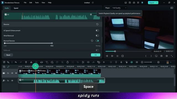This screenshot has height=99, width=177.
Task: Enter fullscreen player with expand arrows
Action: pos(172,56)
